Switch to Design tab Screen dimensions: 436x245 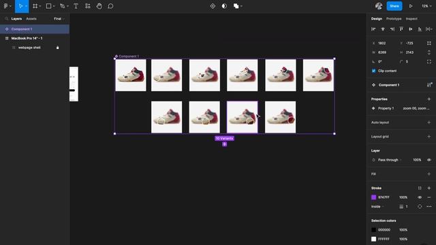point(377,19)
